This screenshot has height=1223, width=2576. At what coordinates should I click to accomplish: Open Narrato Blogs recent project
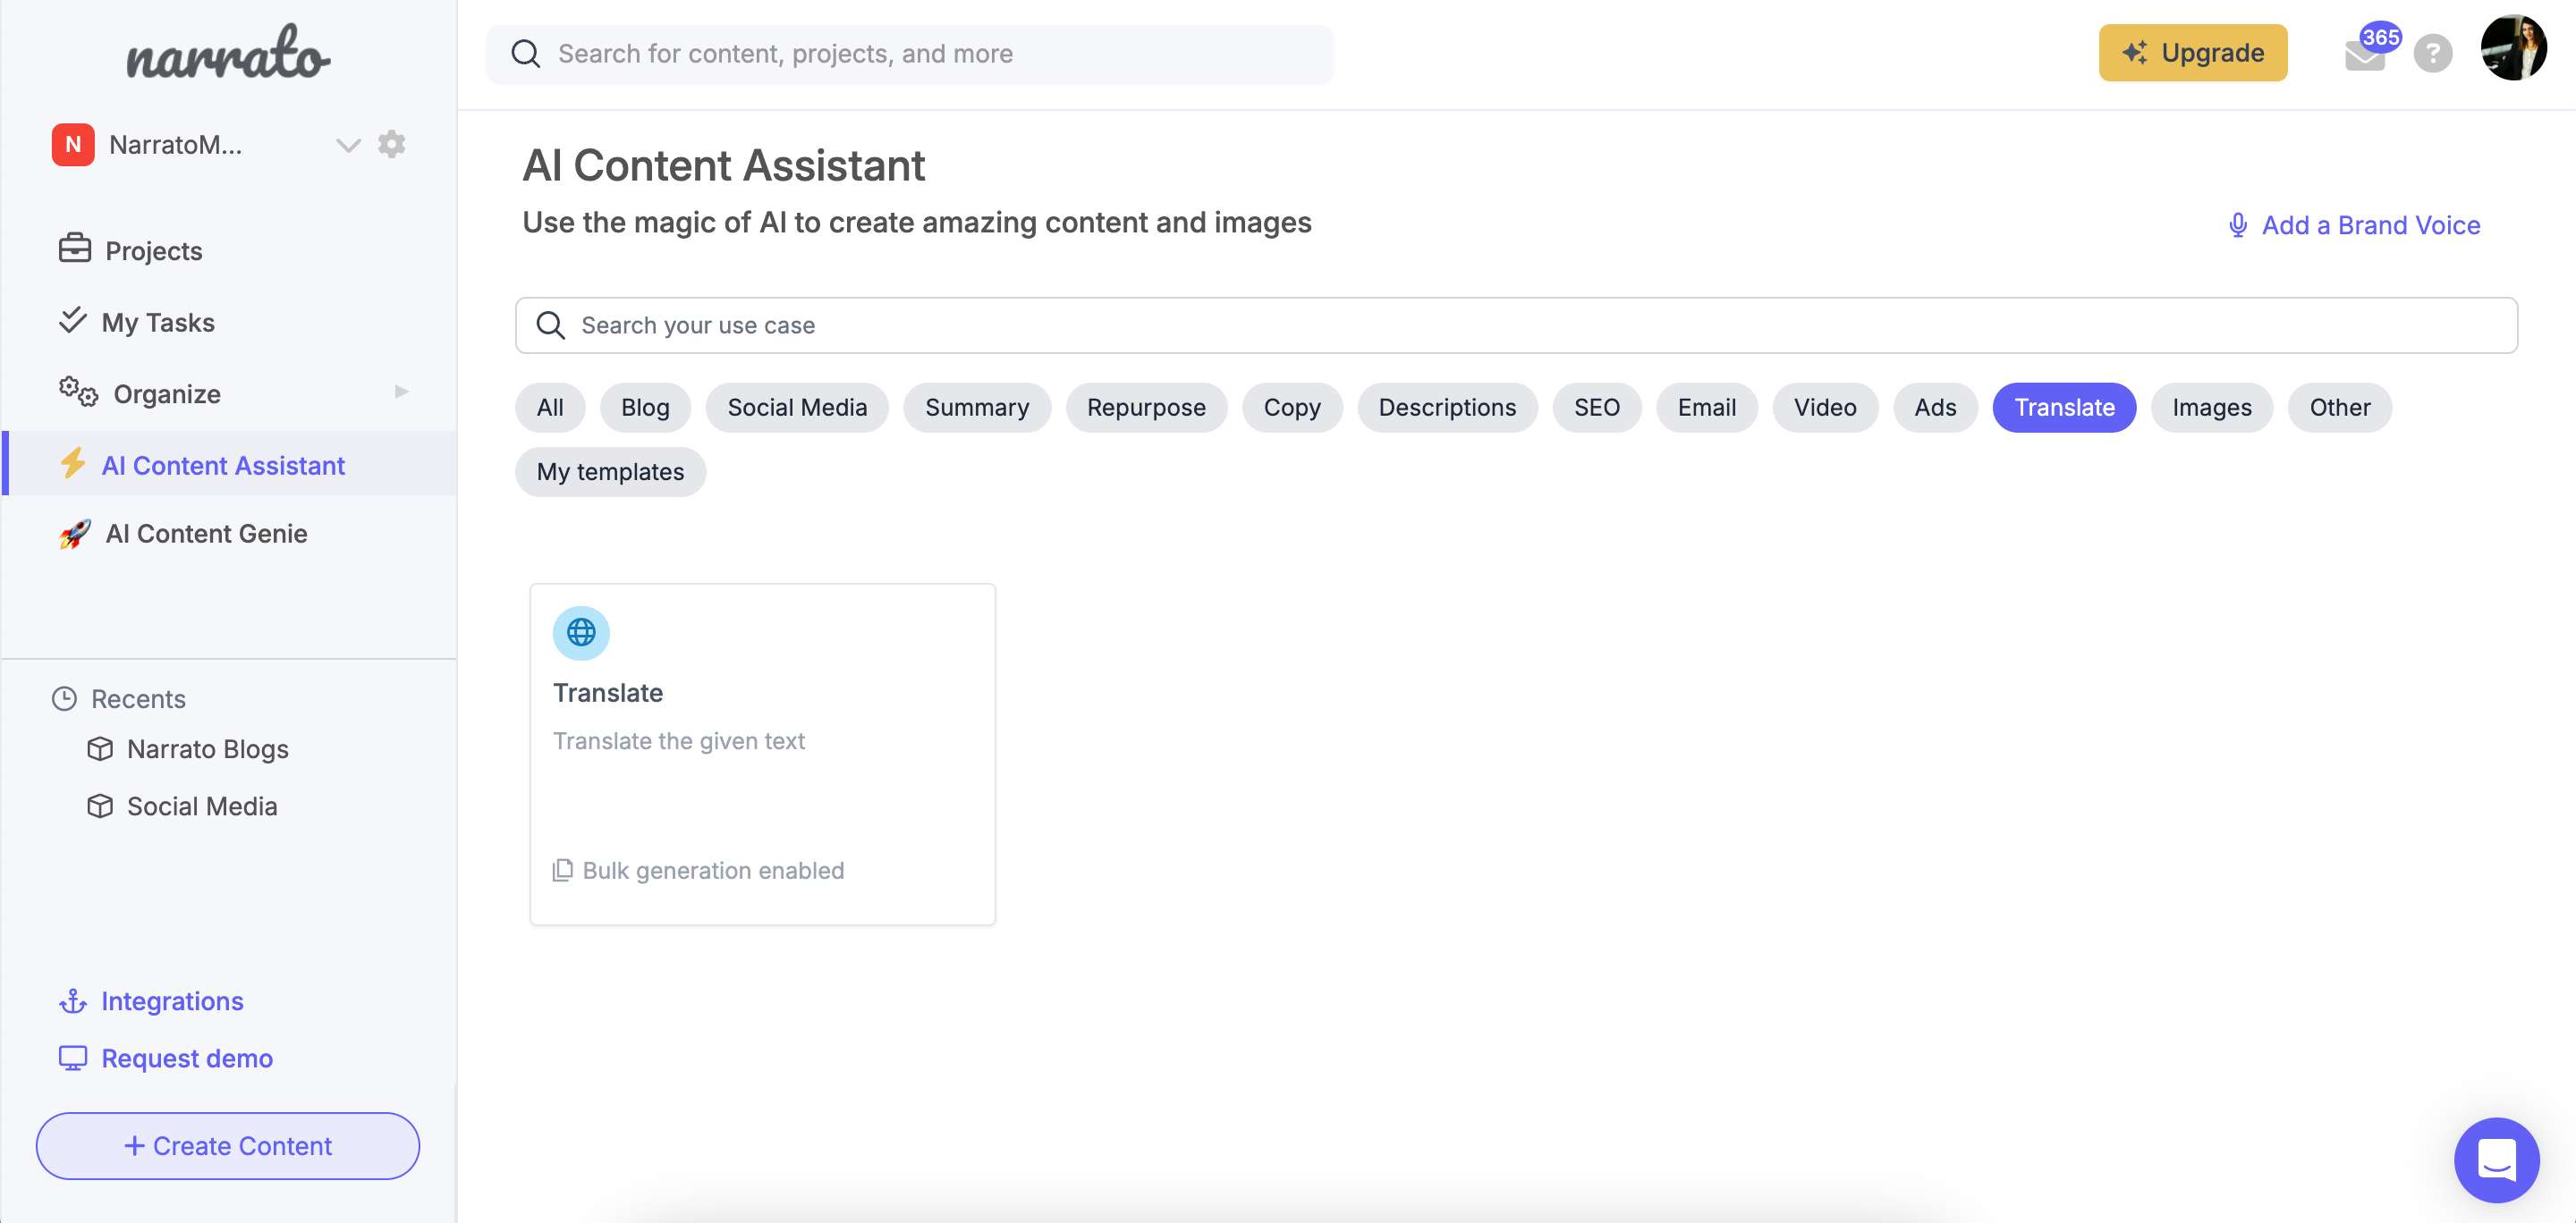coord(208,748)
